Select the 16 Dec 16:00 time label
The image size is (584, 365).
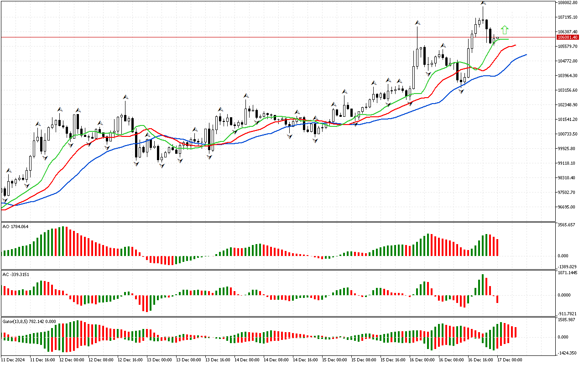click(x=480, y=360)
